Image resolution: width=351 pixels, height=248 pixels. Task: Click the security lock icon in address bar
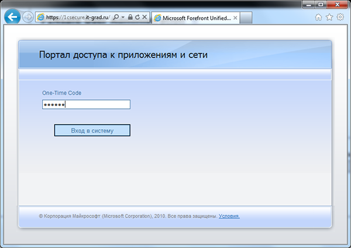[x=130, y=17]
